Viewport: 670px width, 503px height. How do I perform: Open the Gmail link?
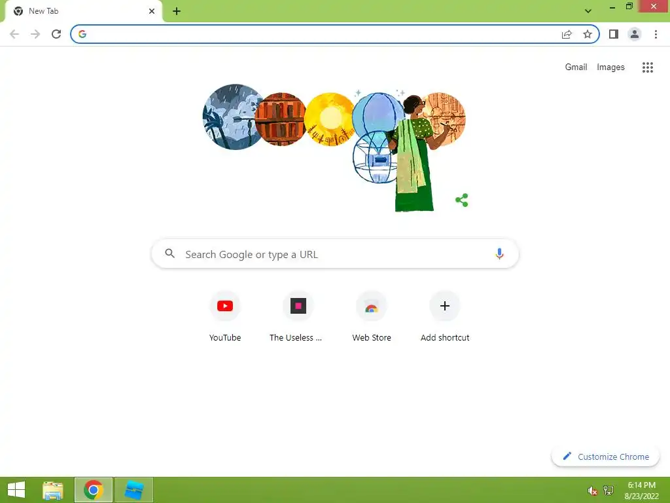[576, 67]
